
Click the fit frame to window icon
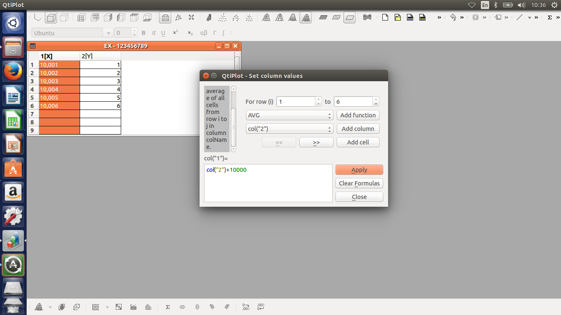coord(191,17)
